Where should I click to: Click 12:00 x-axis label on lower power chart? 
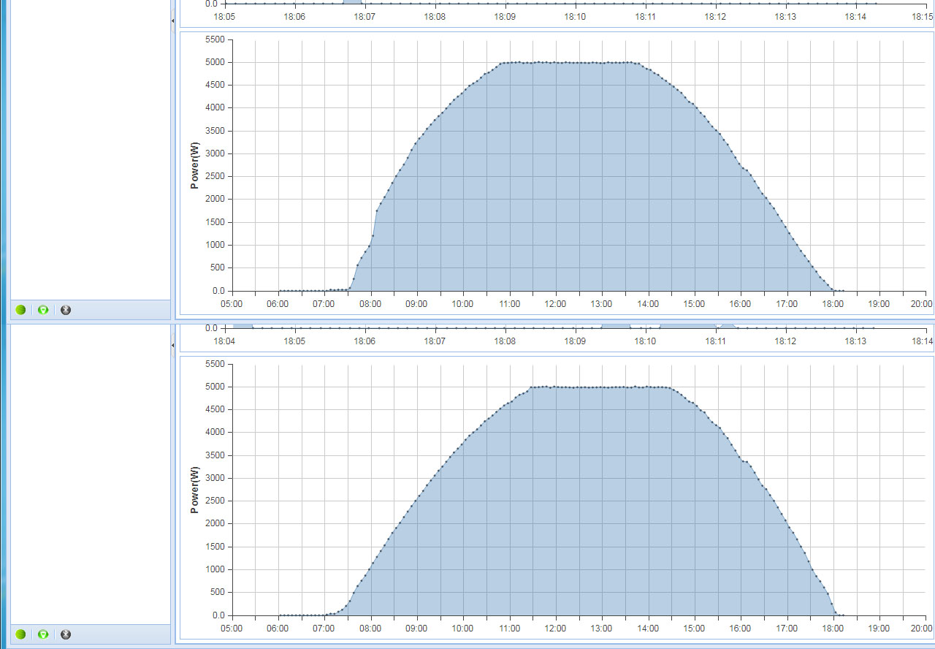(x=555, y=629)
